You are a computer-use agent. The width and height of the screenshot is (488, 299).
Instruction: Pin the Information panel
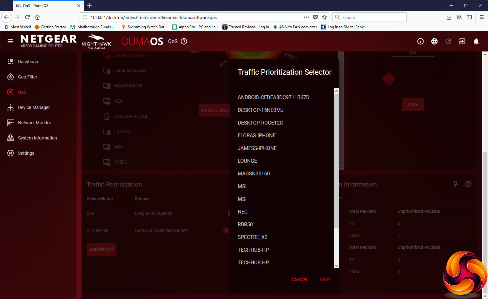click(x=456, y=184)
